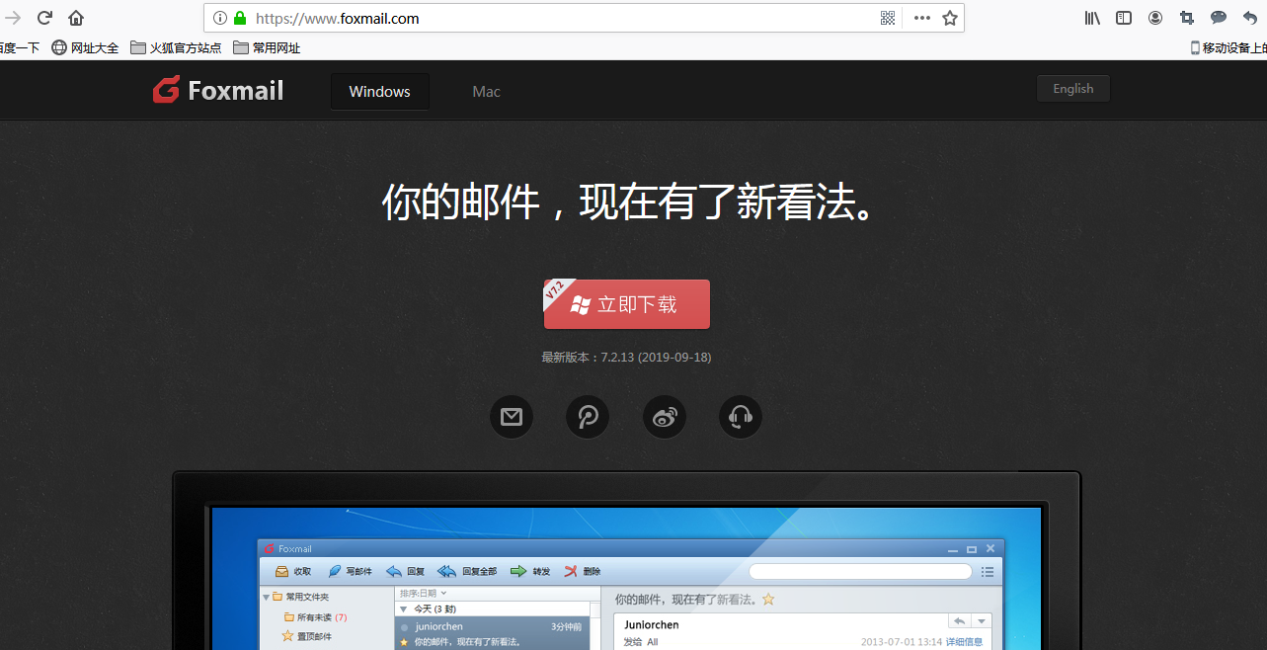This screenshot has width=1267, height=650.
Task: Open the 排序:日期 sort dropdown in preview
Action: coord(423,593)
